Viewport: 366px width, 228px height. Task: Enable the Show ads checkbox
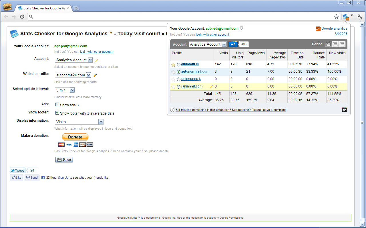pos(57,105)
